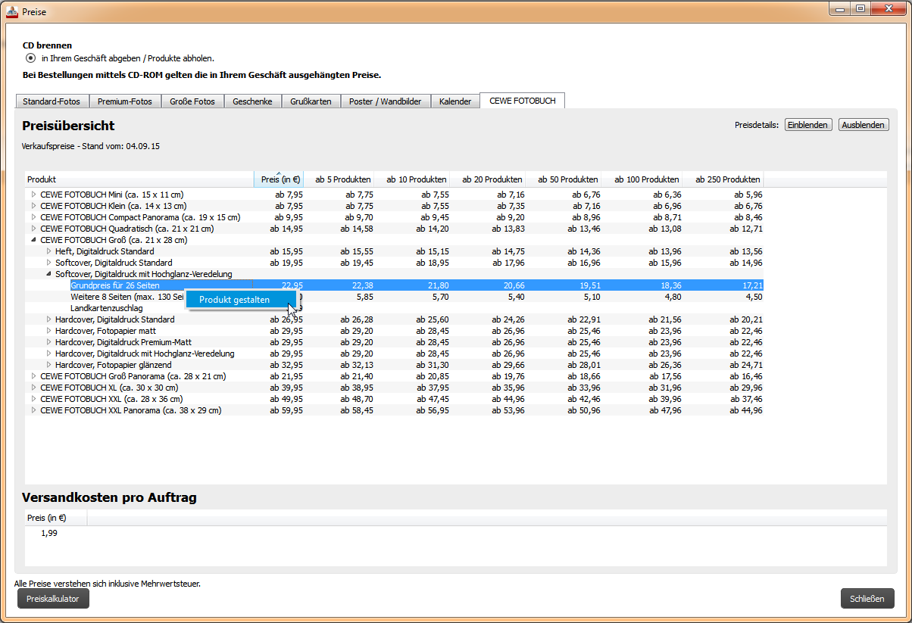
Task: Click Einblenden to show price details
Action: 807,125
